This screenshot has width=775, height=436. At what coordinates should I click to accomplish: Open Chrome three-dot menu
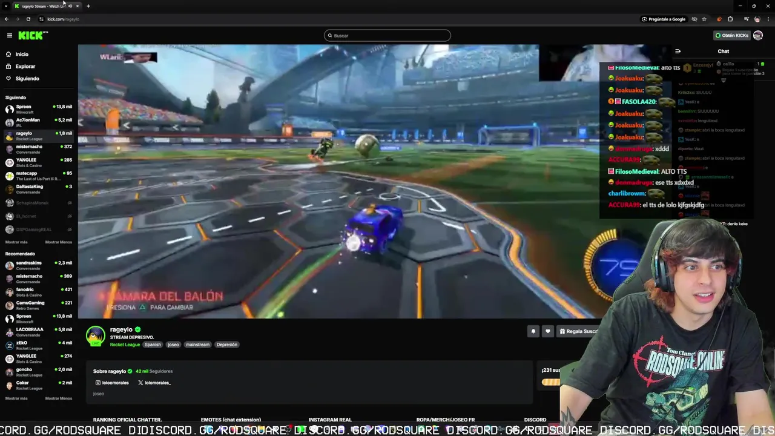pos(768,19)
